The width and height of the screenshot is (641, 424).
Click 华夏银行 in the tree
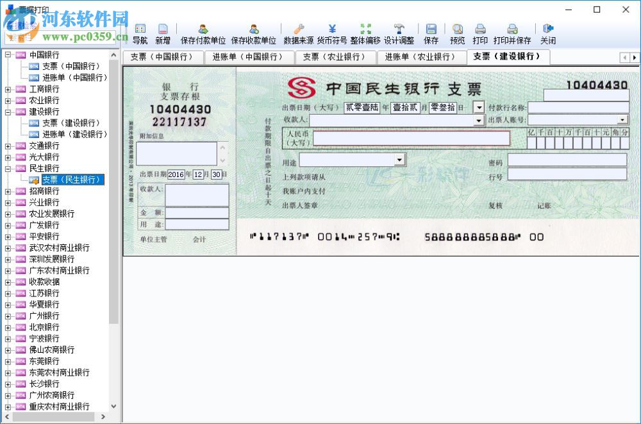(45, 305)
